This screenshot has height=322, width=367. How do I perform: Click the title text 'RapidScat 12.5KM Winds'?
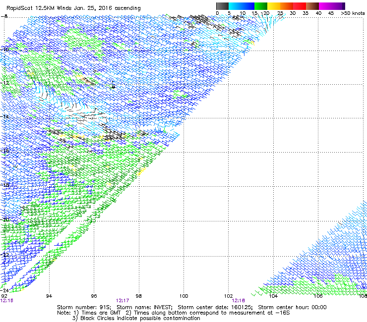(x=39, y=8)
